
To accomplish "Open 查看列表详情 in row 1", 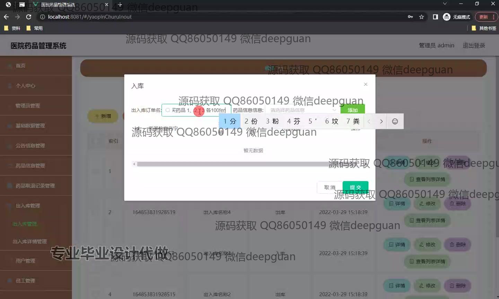I will pos(427,179).
